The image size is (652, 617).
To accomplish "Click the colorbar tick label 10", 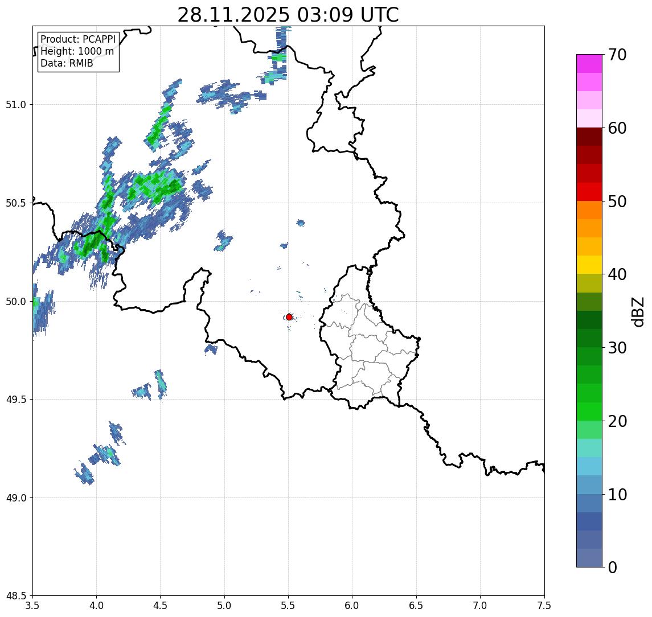I will pyautogui.click(x=617, y=495).
